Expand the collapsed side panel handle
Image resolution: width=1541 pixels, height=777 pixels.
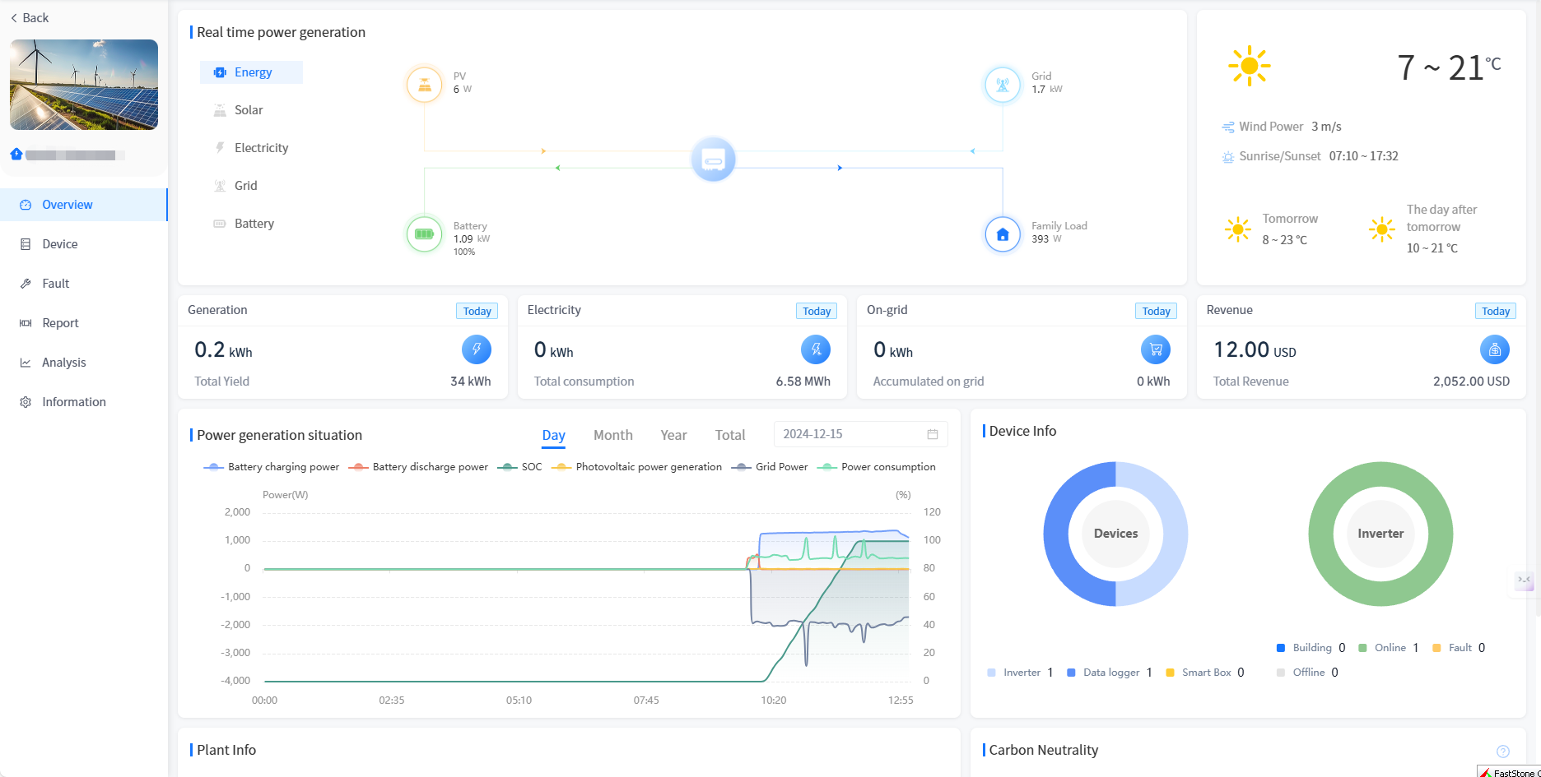pos(1525,581)
